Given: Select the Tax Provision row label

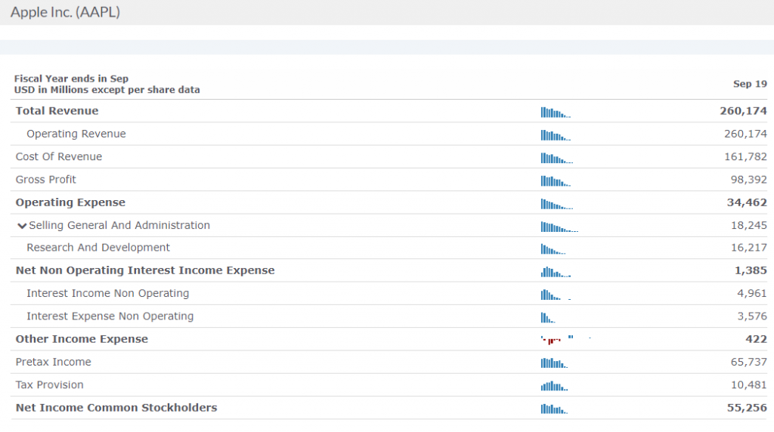Looking at the screenshot, I should (49, 384).
